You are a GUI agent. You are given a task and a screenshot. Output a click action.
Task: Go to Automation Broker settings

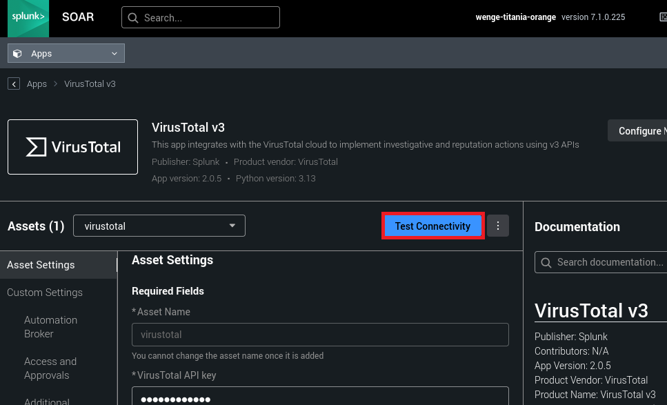coord(50,327)
